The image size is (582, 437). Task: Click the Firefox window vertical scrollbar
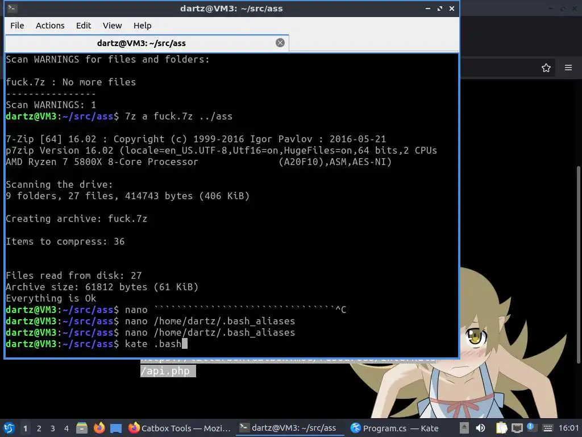579,265
